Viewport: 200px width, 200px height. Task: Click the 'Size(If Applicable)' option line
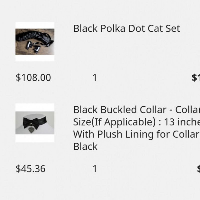click(136, 122)
